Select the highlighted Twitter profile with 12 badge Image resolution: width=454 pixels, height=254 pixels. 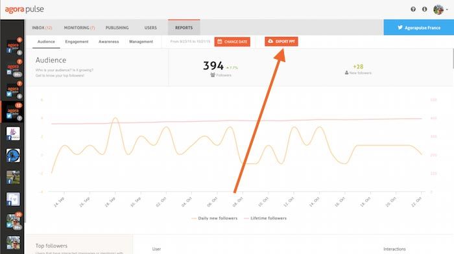pos(14,112)
